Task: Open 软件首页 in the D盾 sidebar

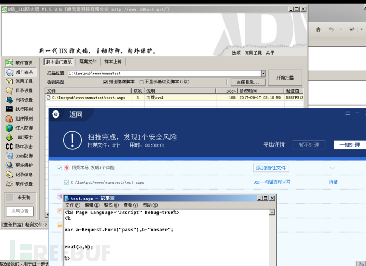Action: 20,63
